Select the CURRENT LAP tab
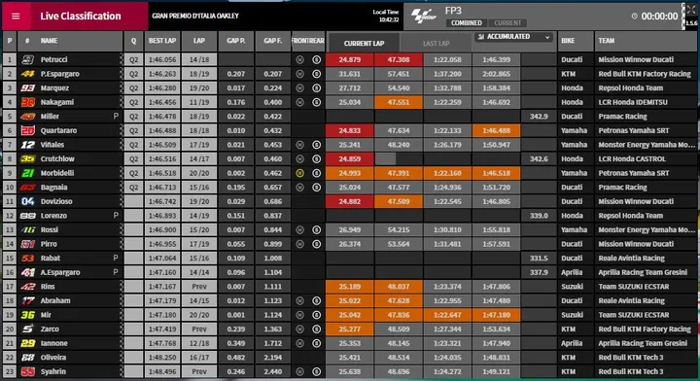The height and width of the screenshot is (381, 700). coord(364,44)
